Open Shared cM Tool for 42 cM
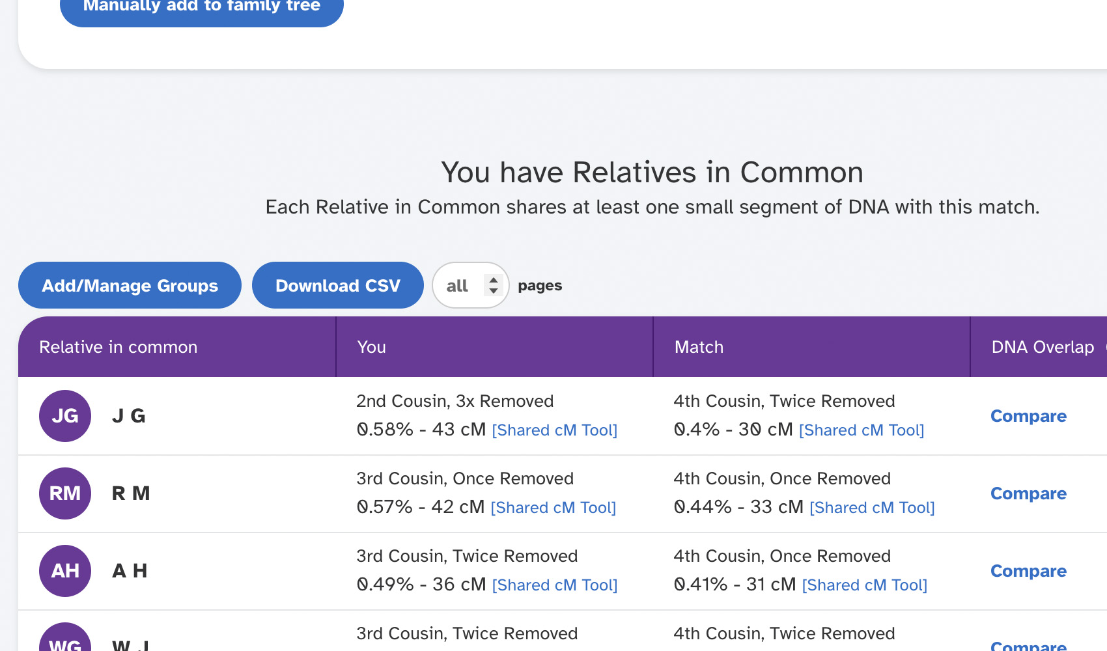Viewport: 1107px width, 651px height. coord(553,508)
